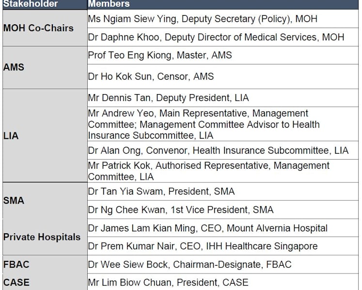
Task: Select the Dr Ng Chee Kwan row
Action: click(x=223, y=210)
